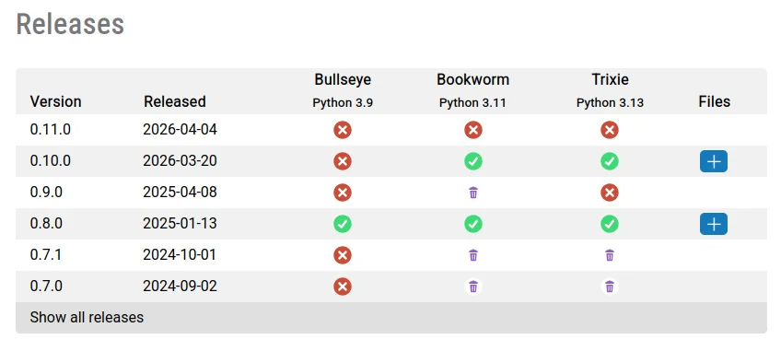
Task: Click the red fail icon for 0.11.0 Trixie
Action: pyautogui.click(x=609, y=130)
